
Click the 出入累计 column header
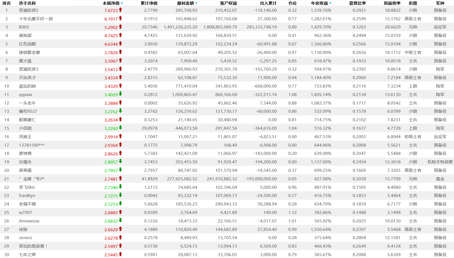click(268, 3)
